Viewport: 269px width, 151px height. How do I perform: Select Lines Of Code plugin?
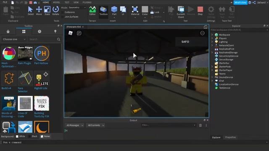(x=25, y=103)
